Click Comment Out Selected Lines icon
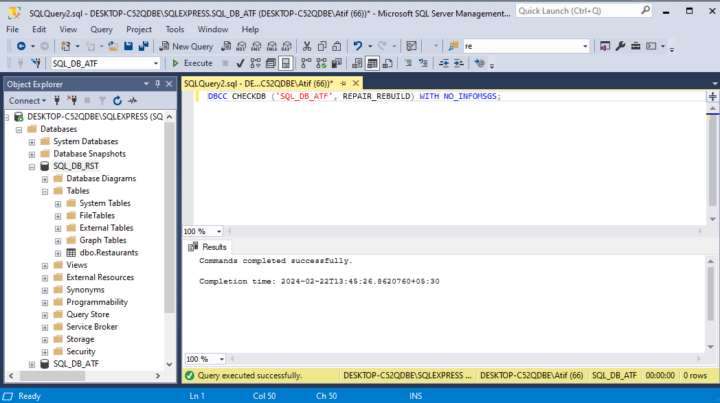This screenshot has height=403, width=720. coord(408,63)
